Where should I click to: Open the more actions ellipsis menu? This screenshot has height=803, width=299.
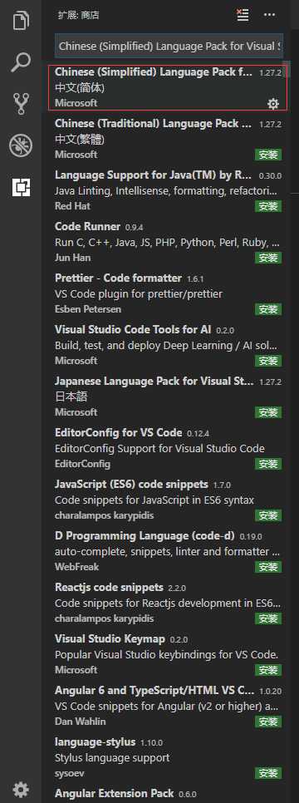[269, 15]
